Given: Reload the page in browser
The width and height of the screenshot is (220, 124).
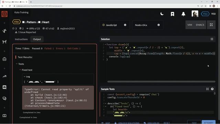Looking at the screenshot, I should (10, 6).
